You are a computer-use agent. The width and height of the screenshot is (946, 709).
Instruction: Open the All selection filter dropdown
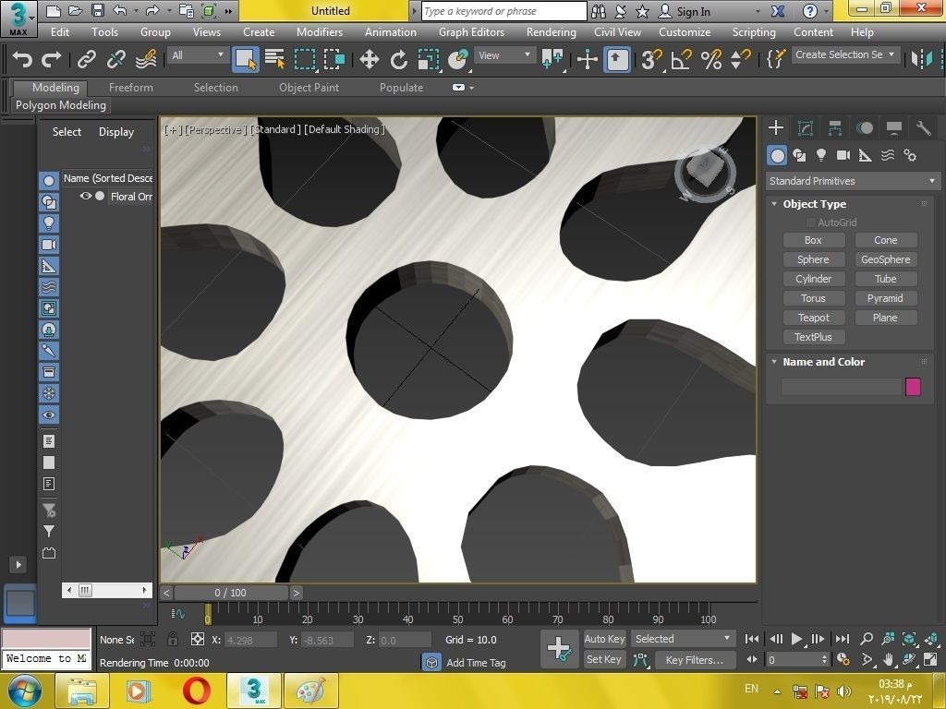198,55
